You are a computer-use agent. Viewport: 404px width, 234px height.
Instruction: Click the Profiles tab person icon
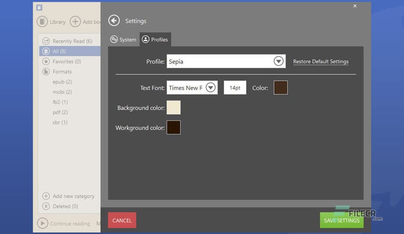pos(145,39)
